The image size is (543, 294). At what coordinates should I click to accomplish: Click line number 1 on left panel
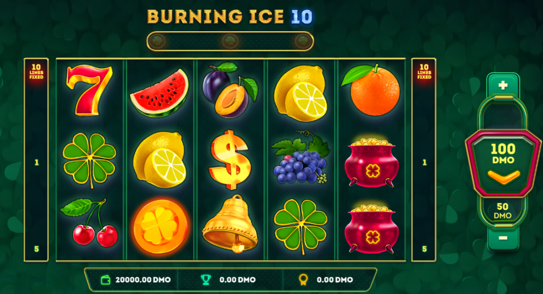[37, 162]
